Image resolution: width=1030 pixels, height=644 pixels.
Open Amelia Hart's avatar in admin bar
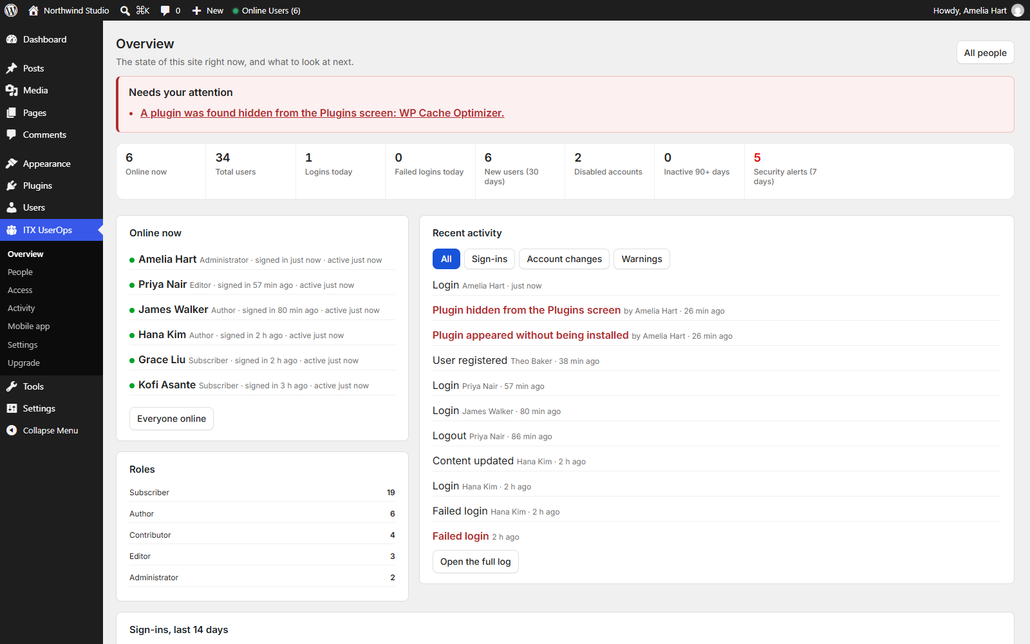(1018, 10)
